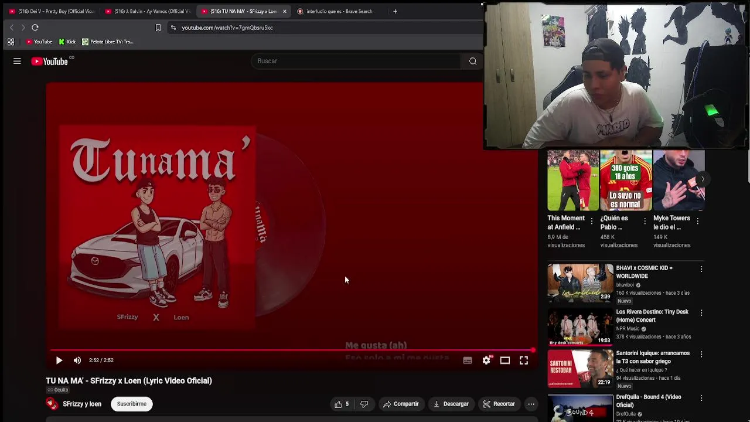The height and width of the screenshot is (422, 750).
Task: Switch to theater mode
Action: [x=505, y=360]
